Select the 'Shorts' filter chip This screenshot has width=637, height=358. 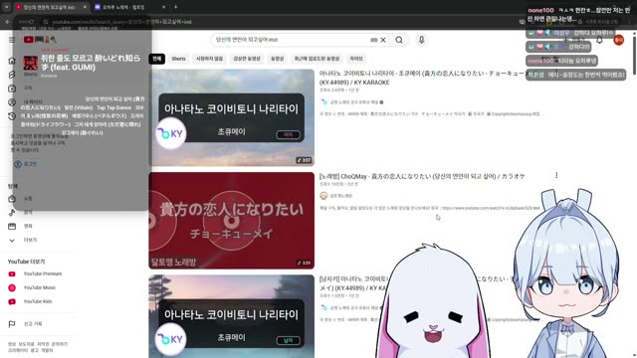[x=178, y=59]
